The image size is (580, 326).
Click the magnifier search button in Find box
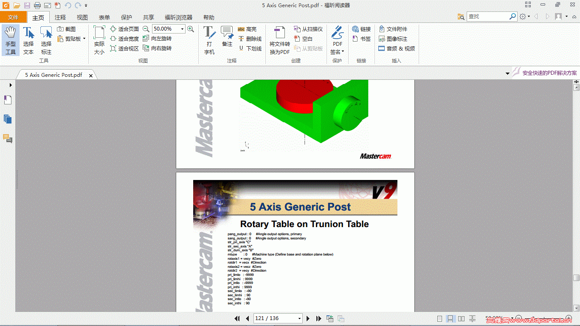[x=513, y=17]
